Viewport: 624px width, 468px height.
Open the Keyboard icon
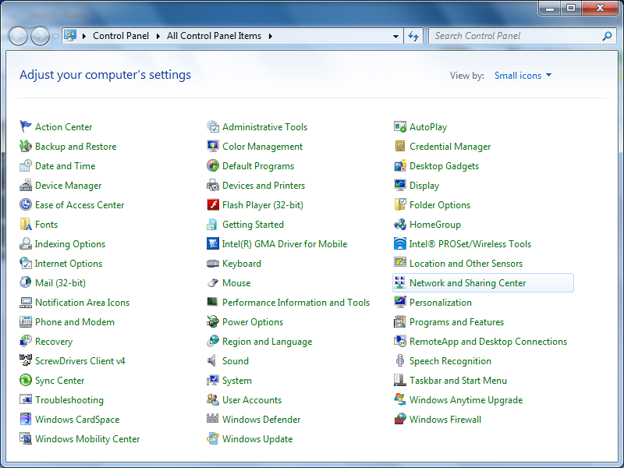click(213, 263)
